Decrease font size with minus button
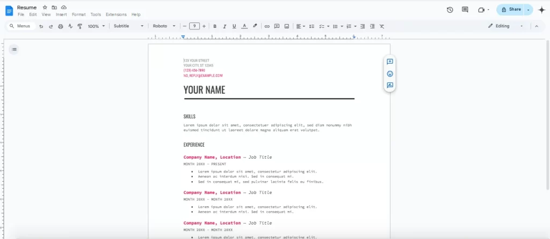The width and height of the screenshot is (550, 239). pos(185,26)
